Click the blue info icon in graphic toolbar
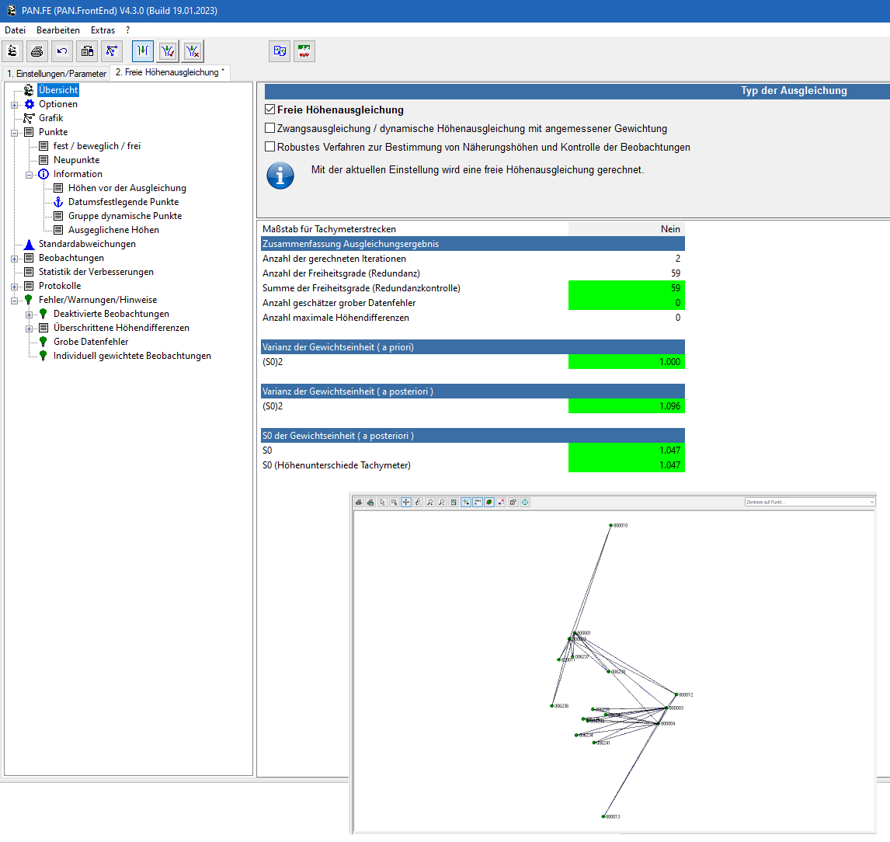 [x=525, y=503]
